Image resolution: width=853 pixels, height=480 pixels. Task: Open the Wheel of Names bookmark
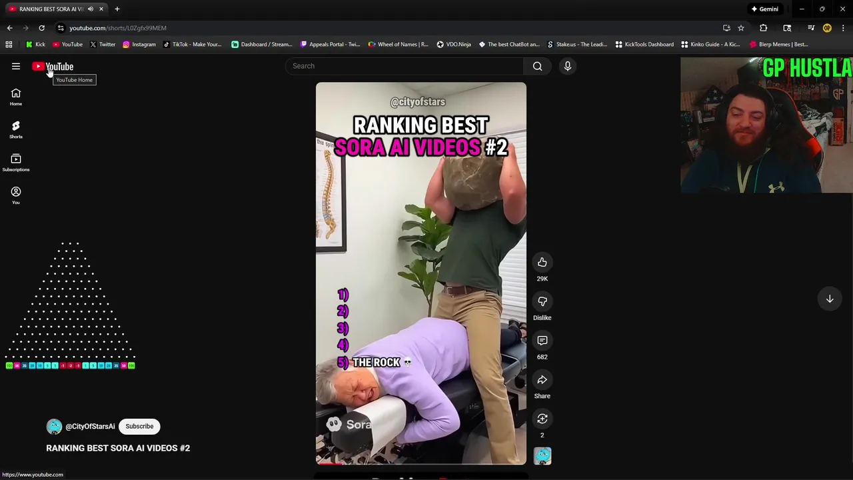coord(398,45)
